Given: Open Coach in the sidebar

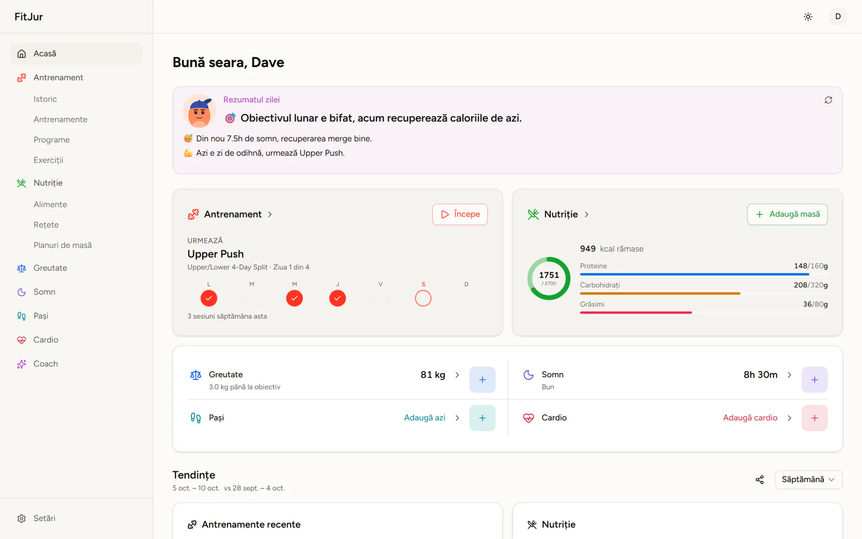Looking at the screenshot, I should coord(77,364).
